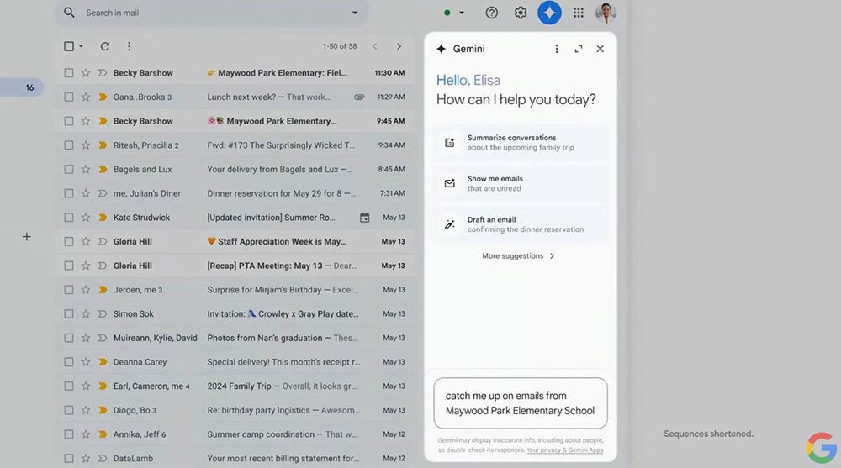Open Surprise for Mirjam's Birthday email
The height and width of the screenshot is (468, 841).
coord(235,290)
